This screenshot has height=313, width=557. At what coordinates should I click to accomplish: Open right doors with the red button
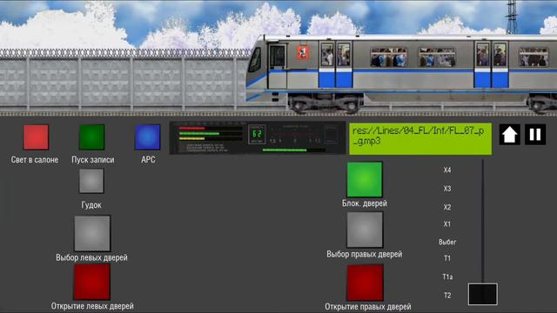click(x=366, y=283)
